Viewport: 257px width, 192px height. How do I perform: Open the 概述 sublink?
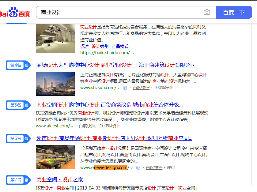coord(85,46)
